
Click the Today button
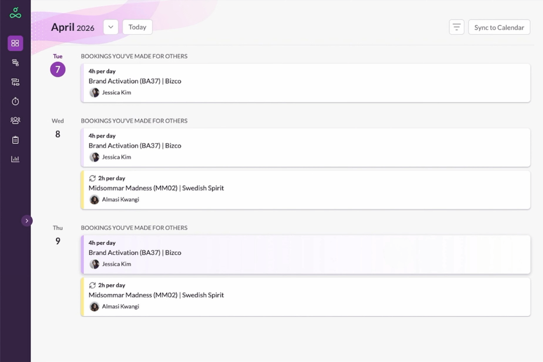point(138,27)
